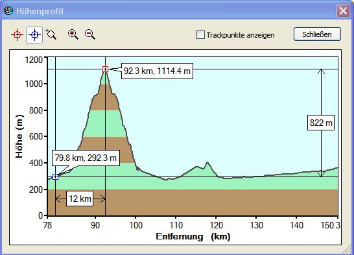The height and width of the screenshot is (255, 354).
Task: Click red marker at chart peak
Action: point(105,69)
